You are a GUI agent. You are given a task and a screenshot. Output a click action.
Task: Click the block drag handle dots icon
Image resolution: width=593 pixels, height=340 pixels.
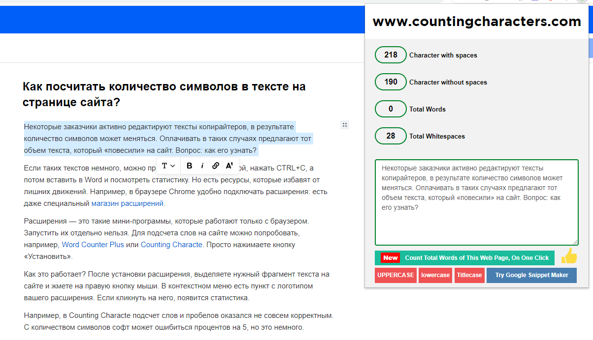point(345,125)
